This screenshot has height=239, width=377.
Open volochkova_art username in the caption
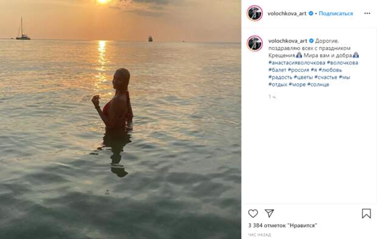click(x=288, y=41)
